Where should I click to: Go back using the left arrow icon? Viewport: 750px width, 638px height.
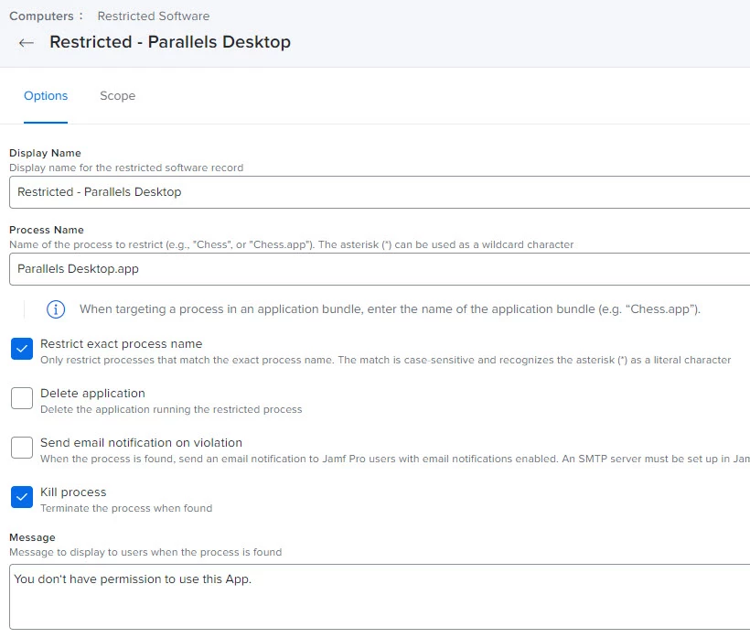click(27, 43)
